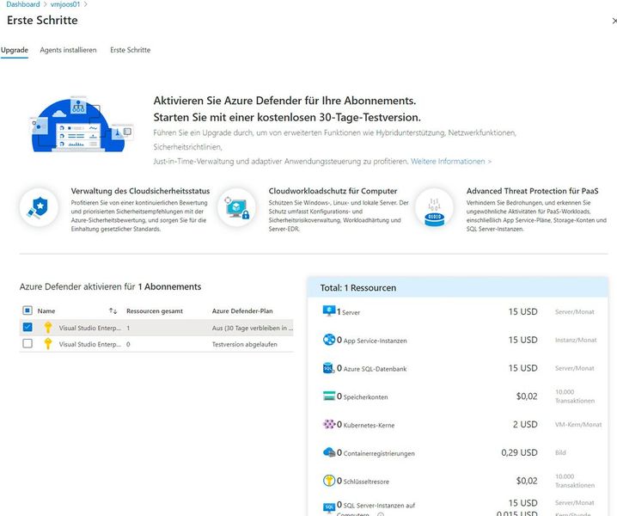Click the Containerregistrierungen cloud icon
Viewport: 617px width, 516px height.
[329, 452]
